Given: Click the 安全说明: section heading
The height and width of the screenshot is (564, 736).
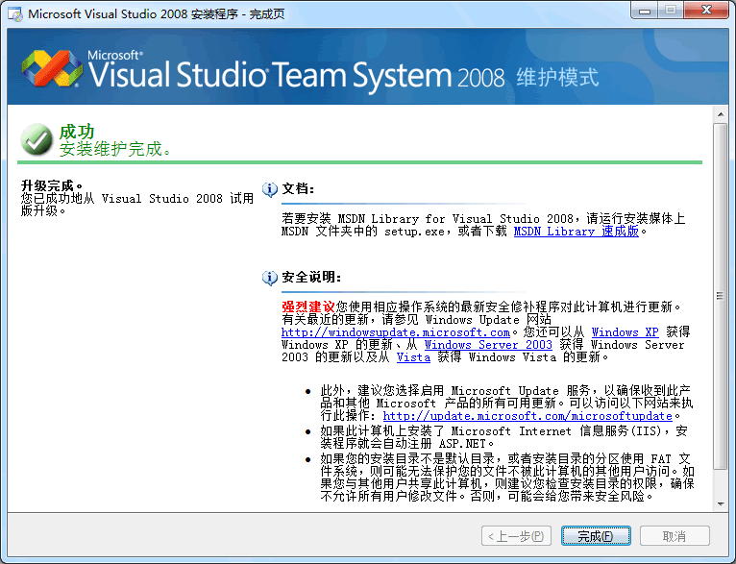Looking at the screenshot, I should pyautogui.click(x=311, y=278).
